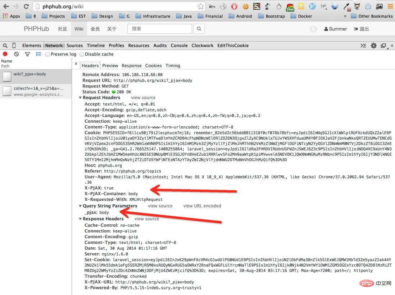This screenshot has height=295, width=395.
Task: Open the Cookies tab of the request
Action: (153, 66)
